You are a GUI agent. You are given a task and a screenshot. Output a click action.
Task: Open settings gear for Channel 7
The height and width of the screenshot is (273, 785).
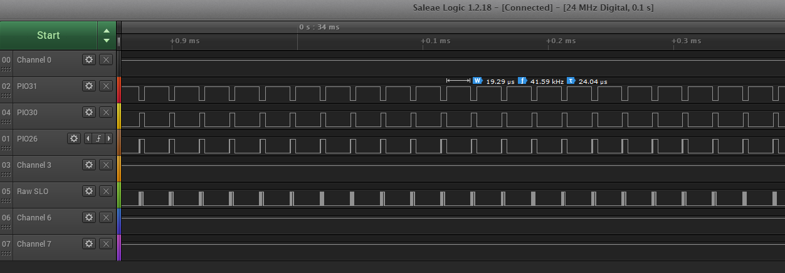click(89, 244)
